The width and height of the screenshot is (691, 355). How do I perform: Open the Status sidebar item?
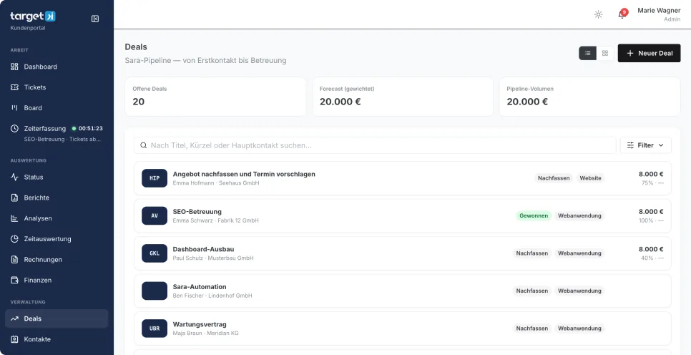point(57,177)
